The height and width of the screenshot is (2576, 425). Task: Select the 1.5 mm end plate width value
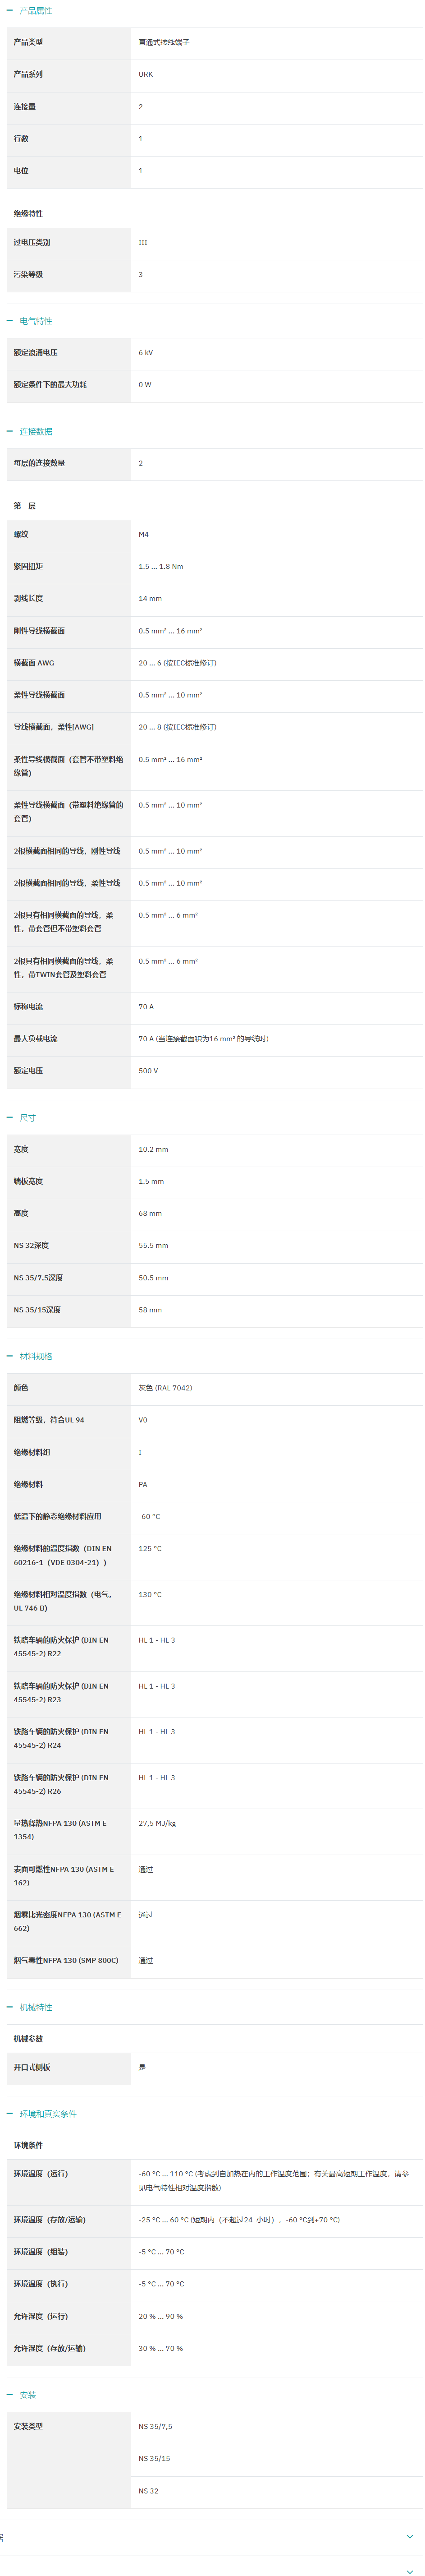coord(151,1181)
